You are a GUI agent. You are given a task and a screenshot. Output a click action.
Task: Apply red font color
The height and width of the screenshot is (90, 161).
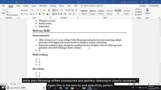coord(48,14)
